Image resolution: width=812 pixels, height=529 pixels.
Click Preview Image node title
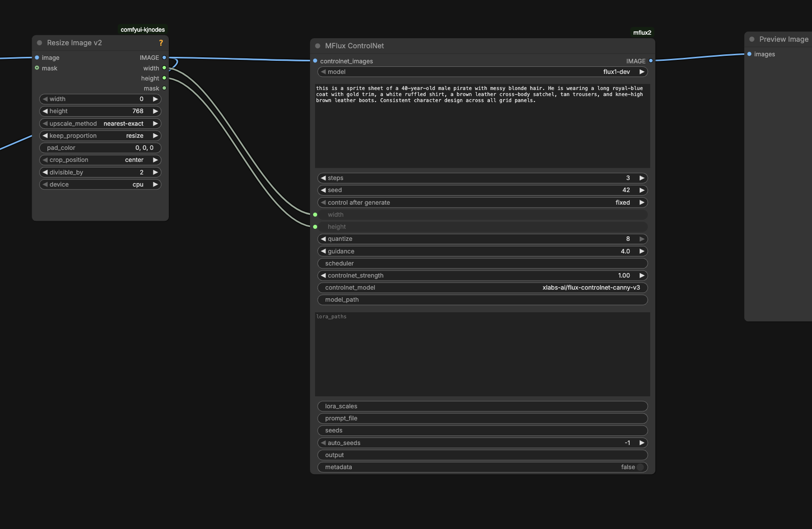point(784,39)
